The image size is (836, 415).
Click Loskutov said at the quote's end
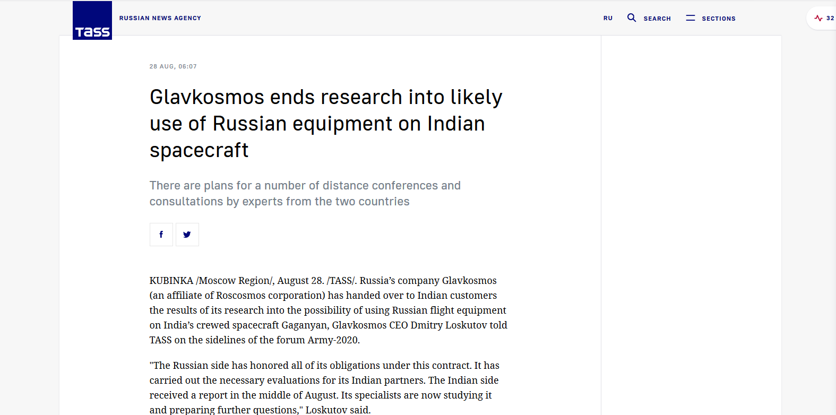[338, 410]
